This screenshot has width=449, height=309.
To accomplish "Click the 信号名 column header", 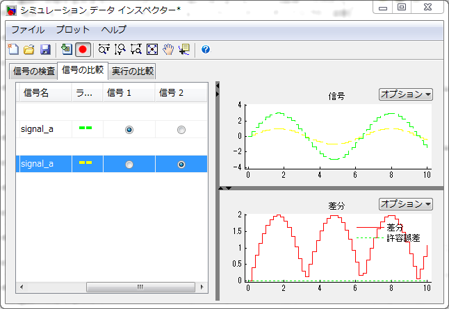I will [x=36, y=93].
